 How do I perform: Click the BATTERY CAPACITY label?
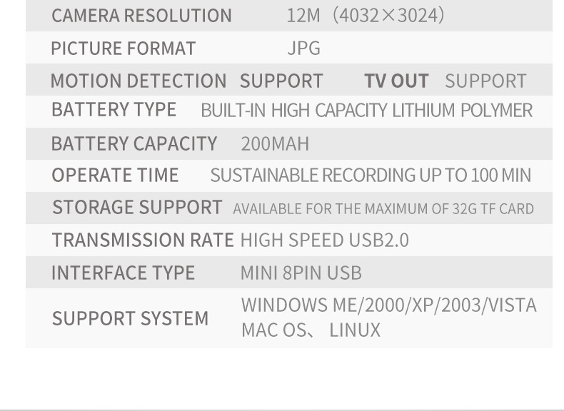(134, 143)
